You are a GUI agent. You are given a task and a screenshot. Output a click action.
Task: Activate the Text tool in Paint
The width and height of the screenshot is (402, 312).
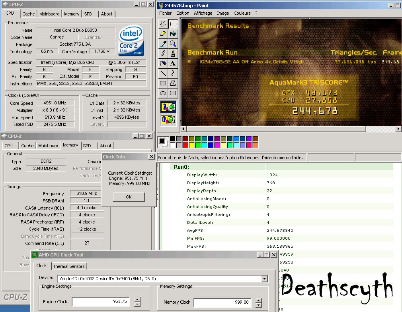pos(173,63)
